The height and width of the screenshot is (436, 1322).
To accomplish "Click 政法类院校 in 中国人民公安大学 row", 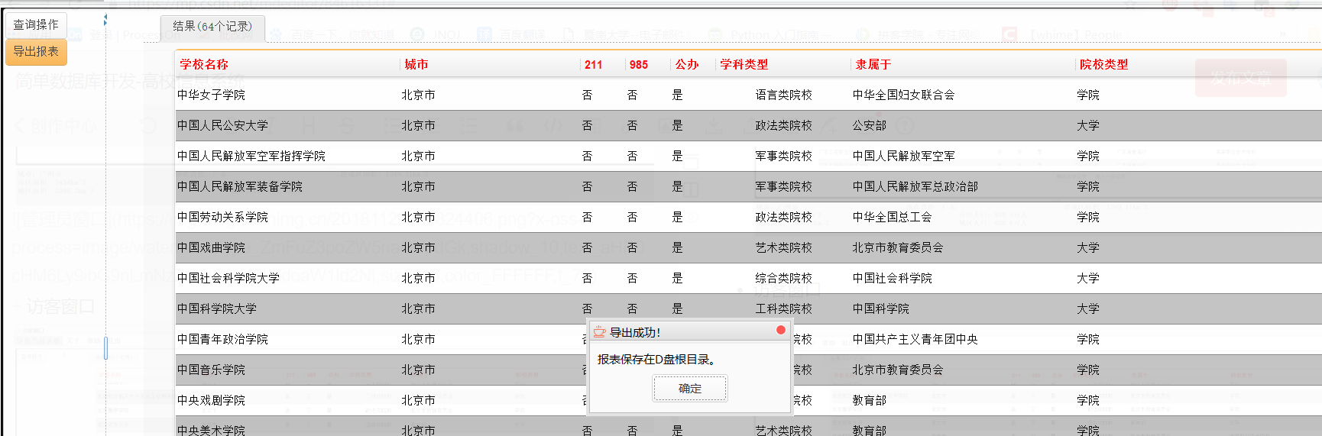I will pos(783,126).
